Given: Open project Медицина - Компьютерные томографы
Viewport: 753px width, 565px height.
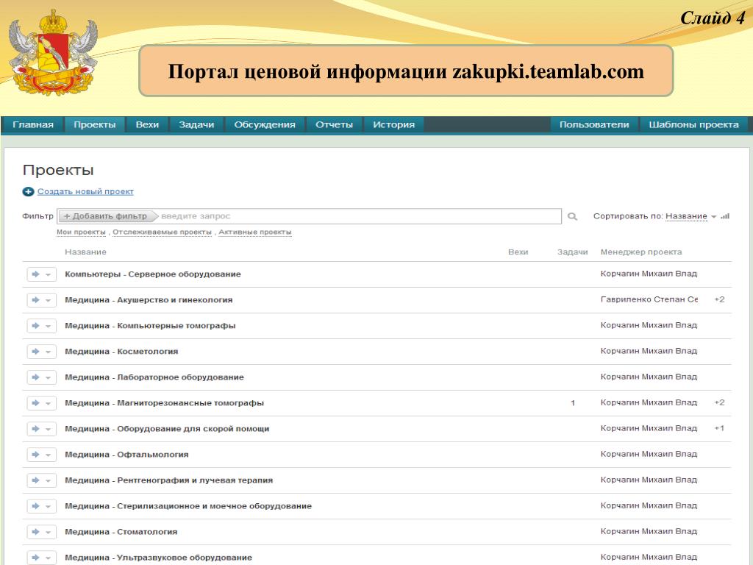Looking at the screenshot, I should point(150,326).
